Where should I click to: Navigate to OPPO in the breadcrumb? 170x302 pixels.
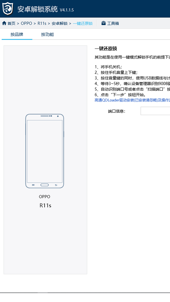point(26,23)
